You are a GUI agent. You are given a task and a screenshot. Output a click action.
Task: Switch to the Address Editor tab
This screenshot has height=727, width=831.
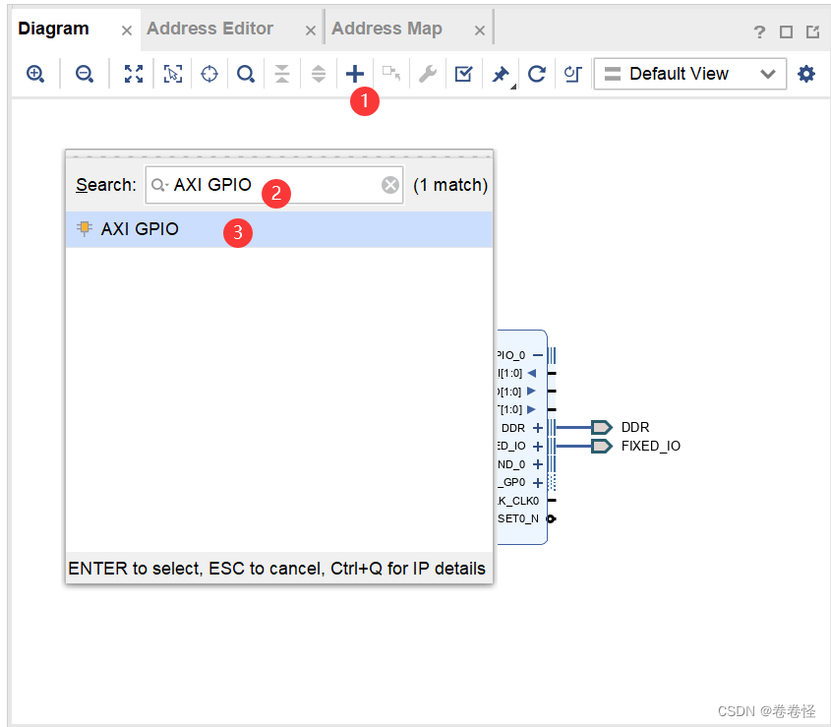point(209,28)
